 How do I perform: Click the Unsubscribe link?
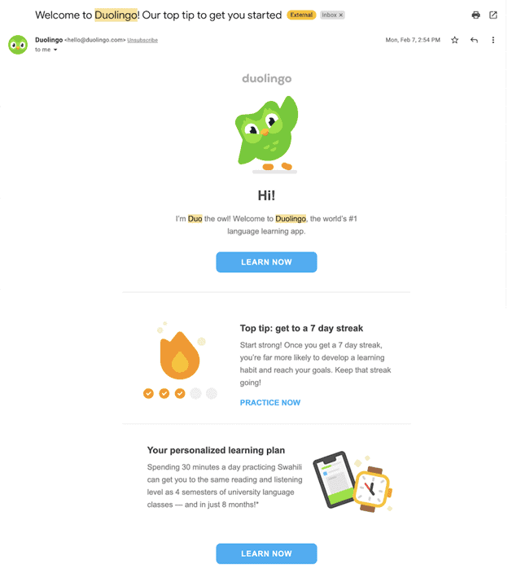142,40
